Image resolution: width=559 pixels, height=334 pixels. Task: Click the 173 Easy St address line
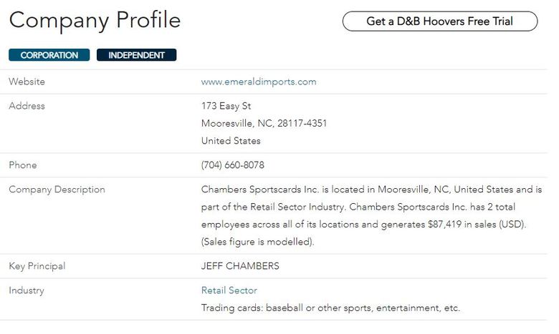226,106
